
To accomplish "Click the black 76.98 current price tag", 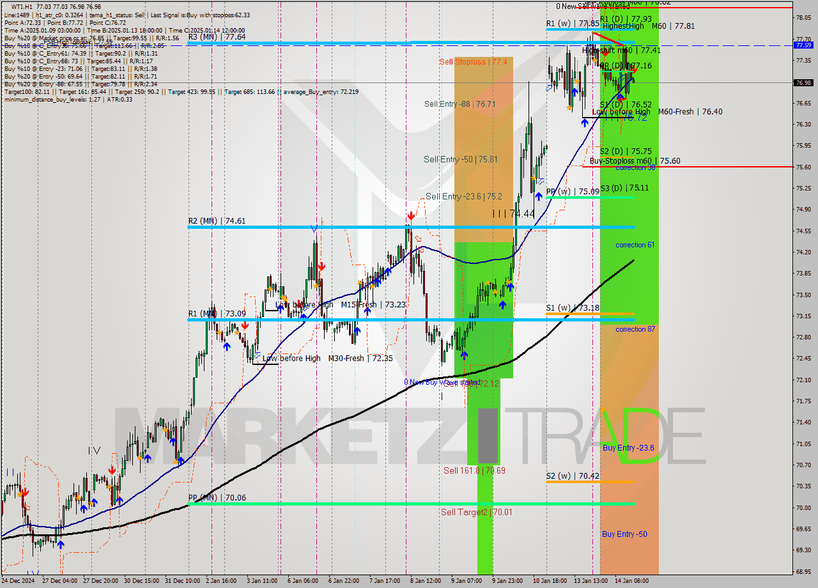I will click(x=803, y=82).
